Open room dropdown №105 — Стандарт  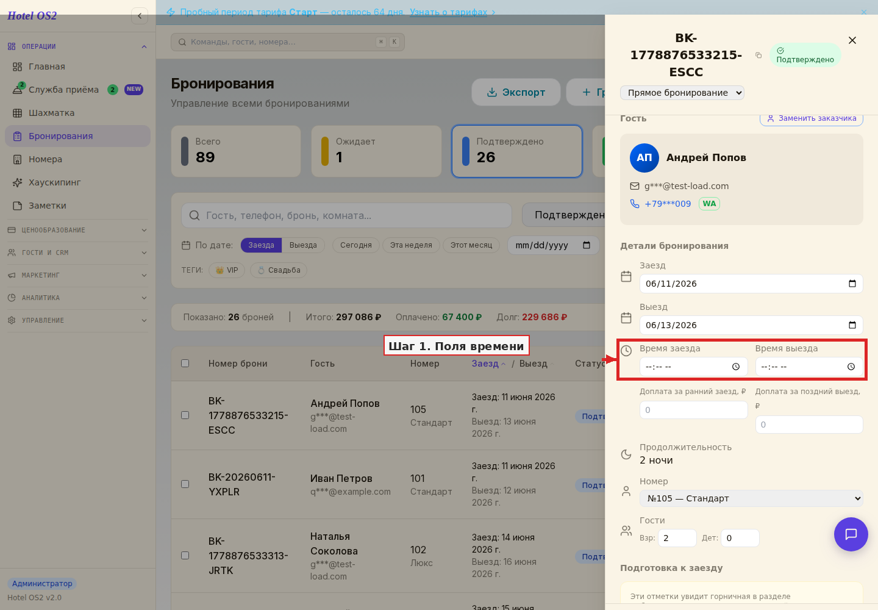tap(751, 498)
